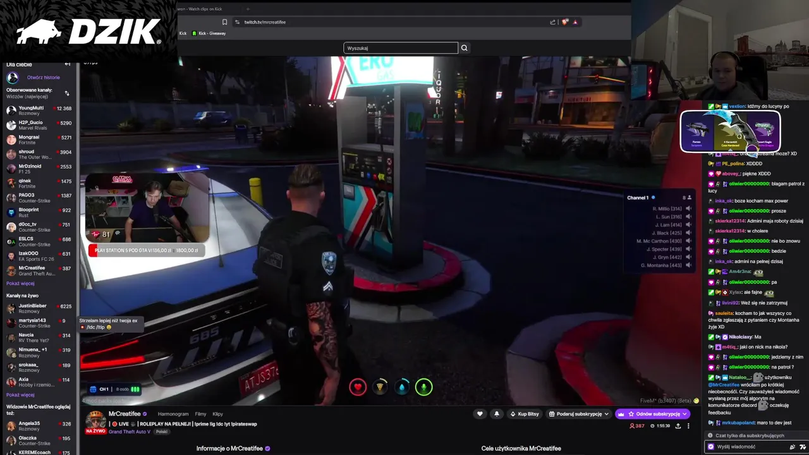Mute G. Montanha in Channel 1 list
809x455 pixels.
click(x=688, y=265)
